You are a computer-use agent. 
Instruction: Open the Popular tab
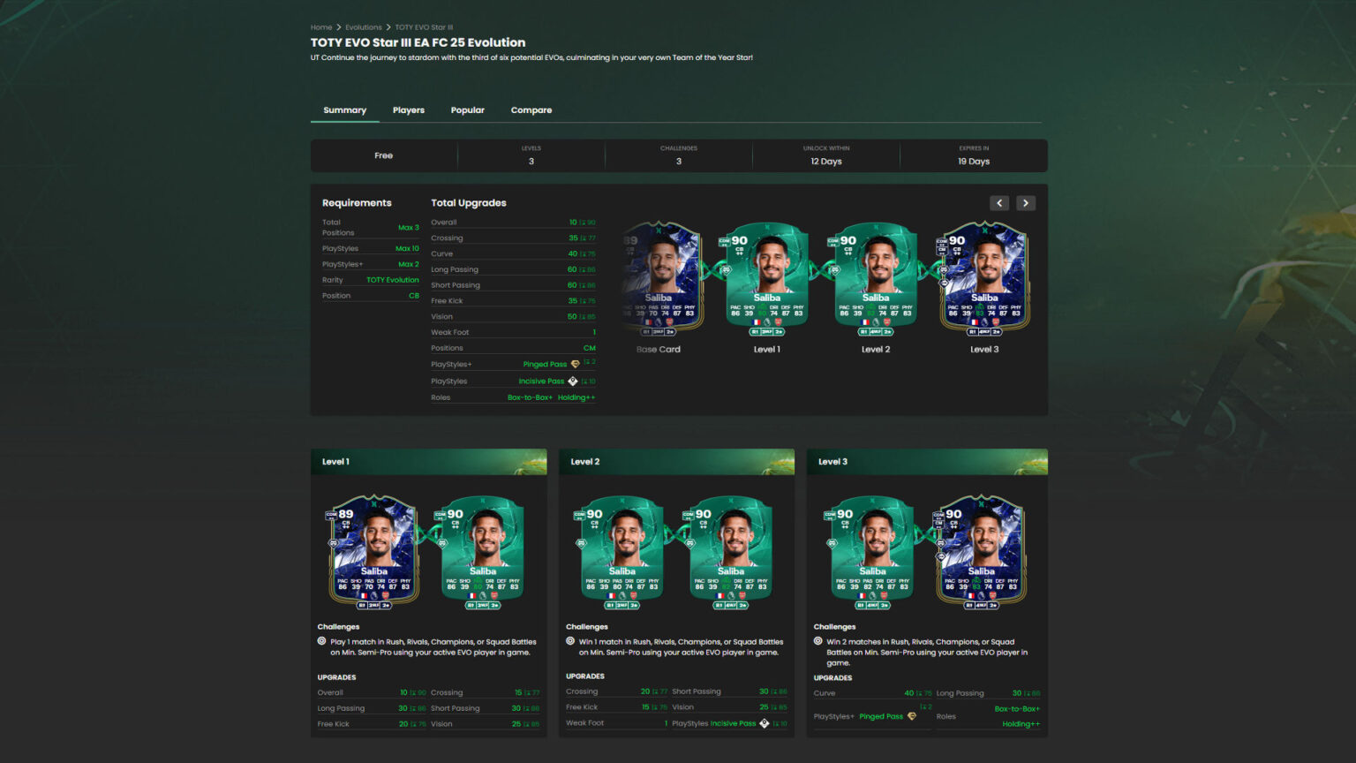(467, 110)
